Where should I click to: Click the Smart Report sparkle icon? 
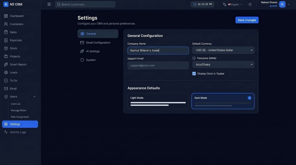tap(6, 65)
